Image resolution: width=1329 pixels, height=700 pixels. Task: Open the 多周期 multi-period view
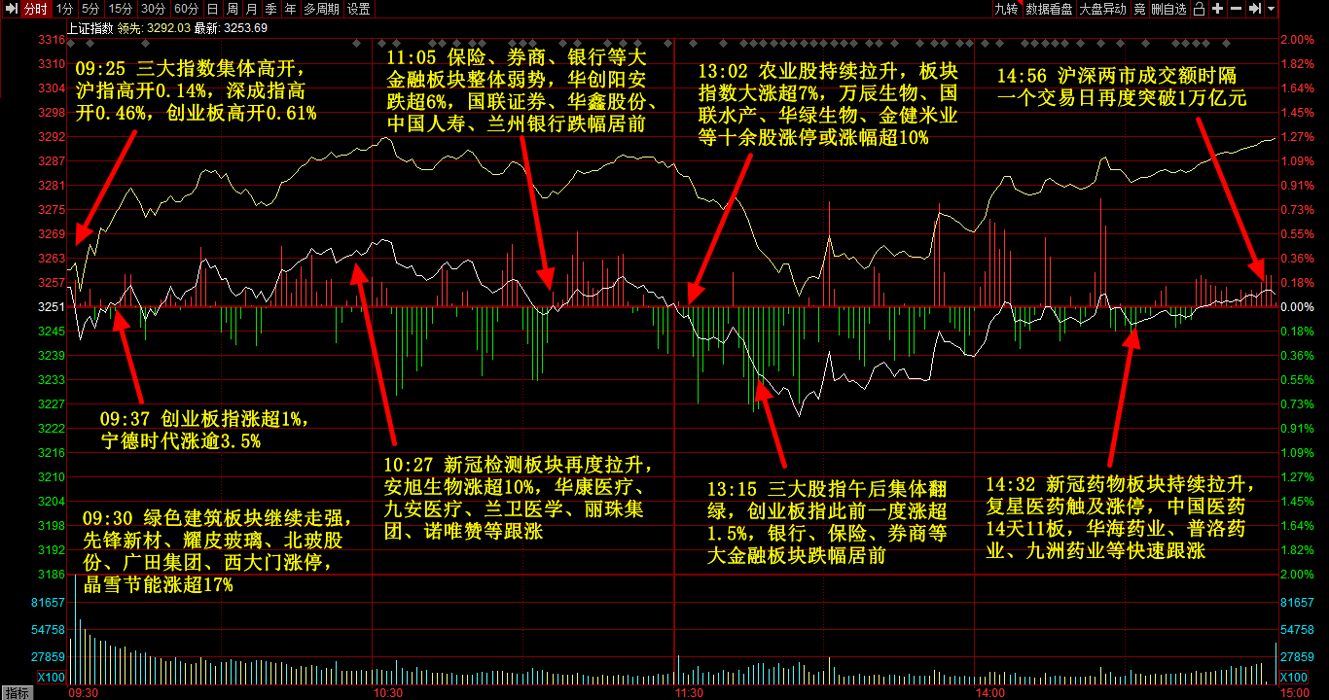pos(321,9)
